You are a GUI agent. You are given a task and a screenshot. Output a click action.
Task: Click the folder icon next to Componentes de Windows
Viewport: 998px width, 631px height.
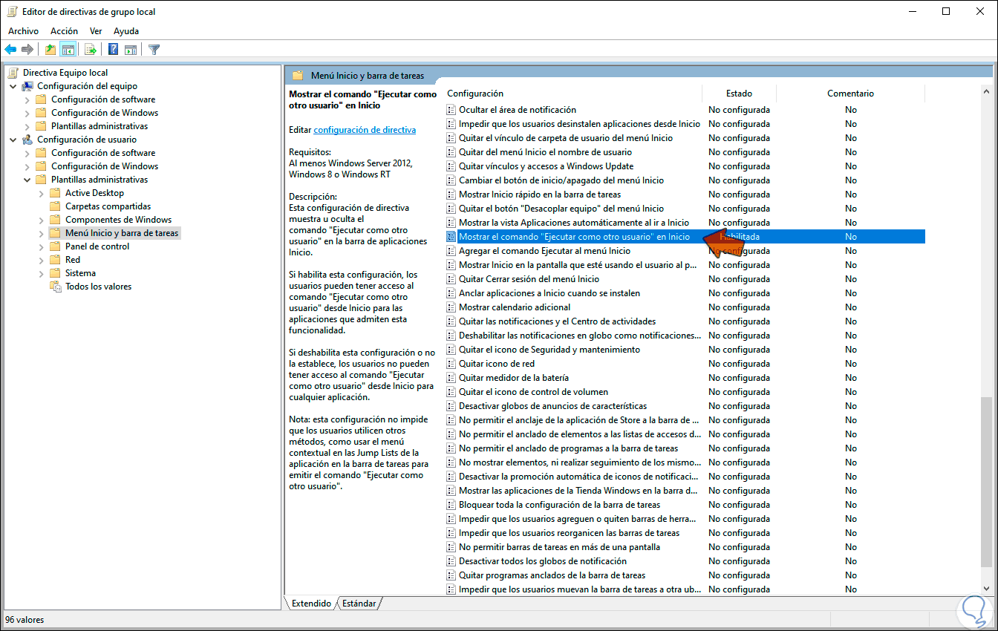[x=55, y=220]
